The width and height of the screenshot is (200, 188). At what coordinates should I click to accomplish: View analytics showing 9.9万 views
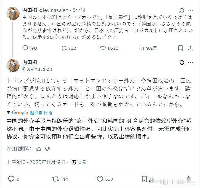coord(142,48)
